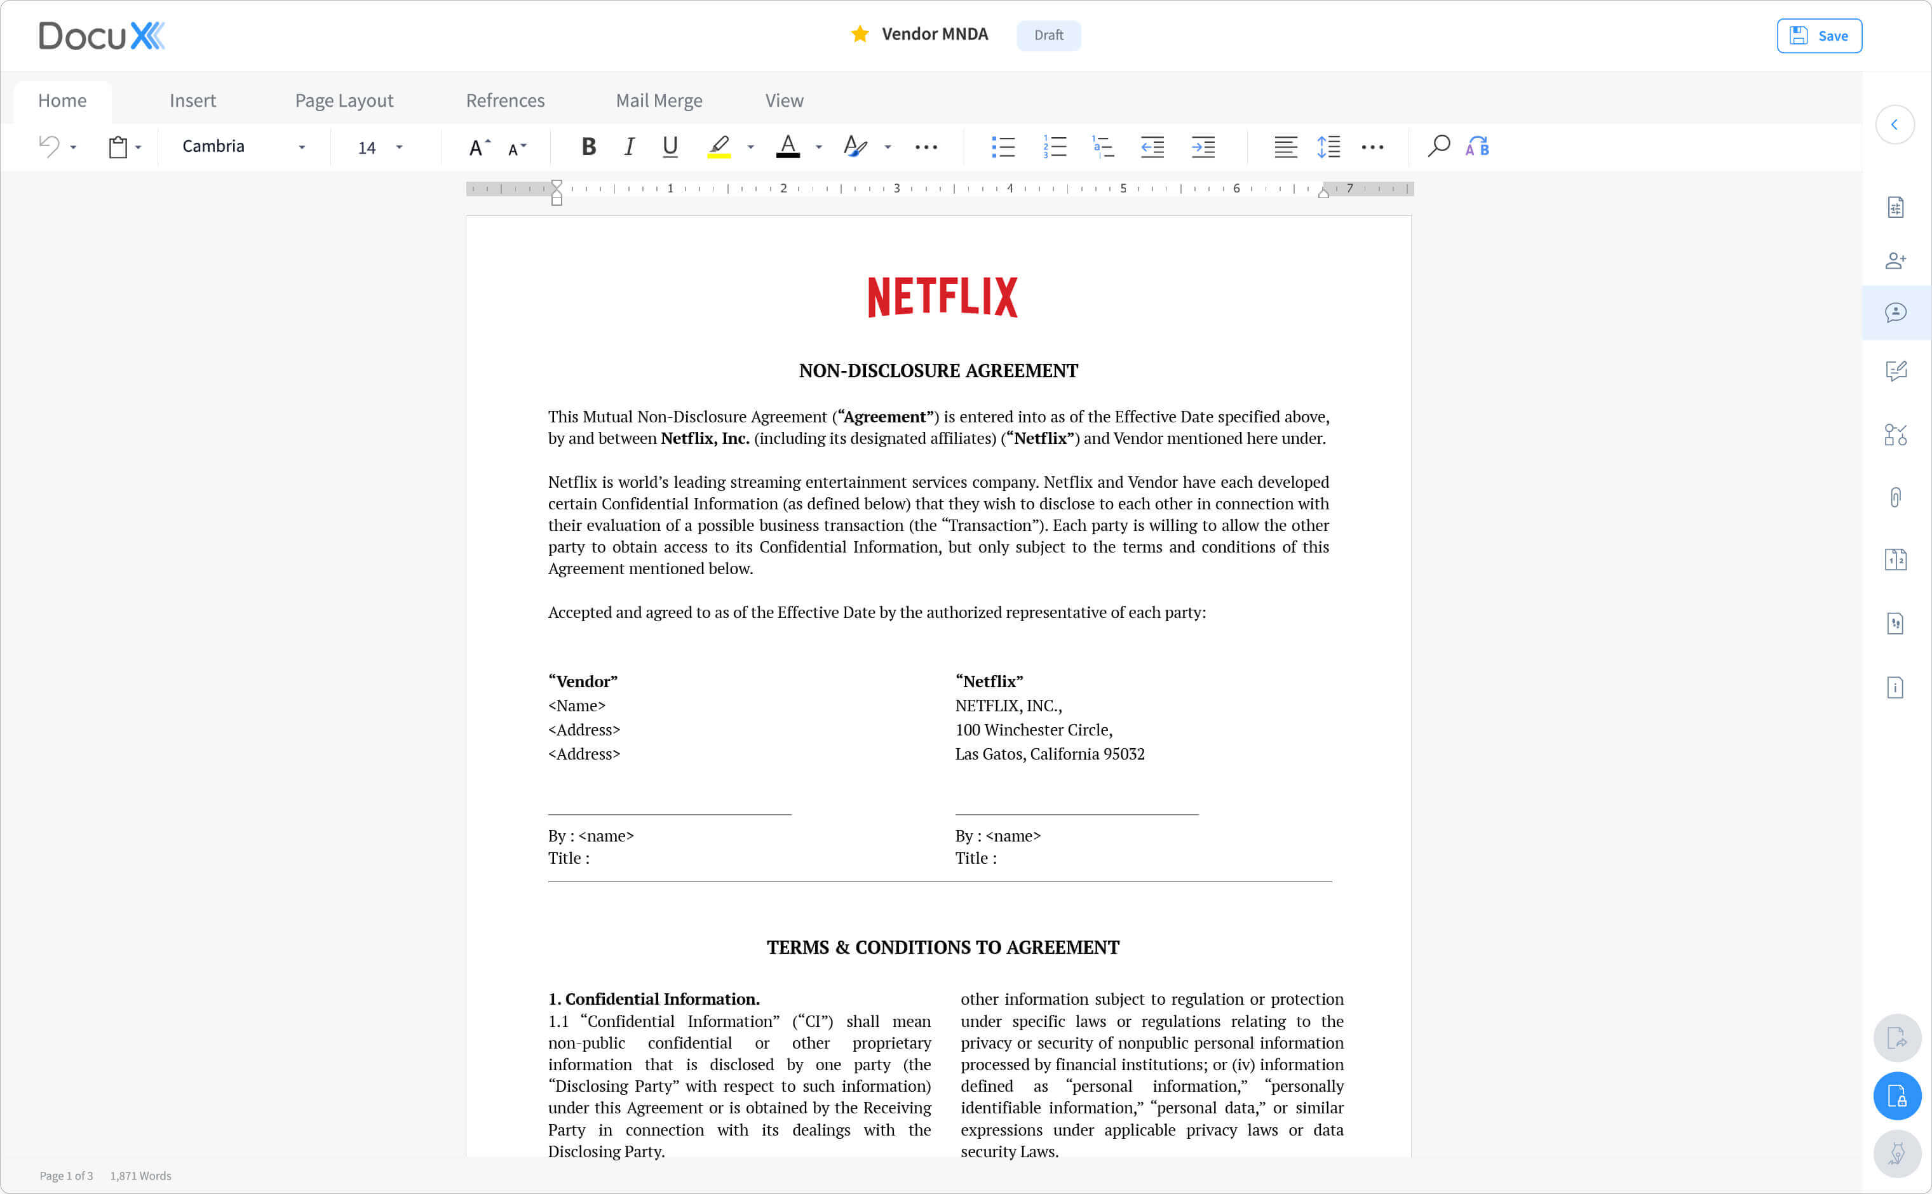Click the multilevel list icon
This screenshot has width=1932, height=1194.
click(1104, 147)
